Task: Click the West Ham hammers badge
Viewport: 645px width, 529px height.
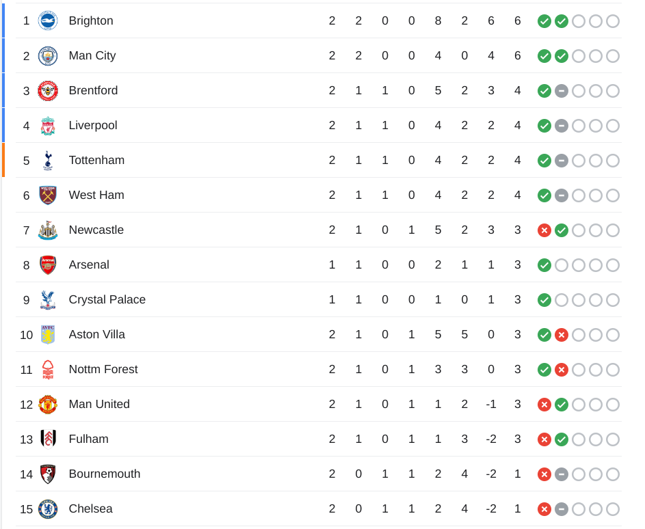Action: (48, 195)
